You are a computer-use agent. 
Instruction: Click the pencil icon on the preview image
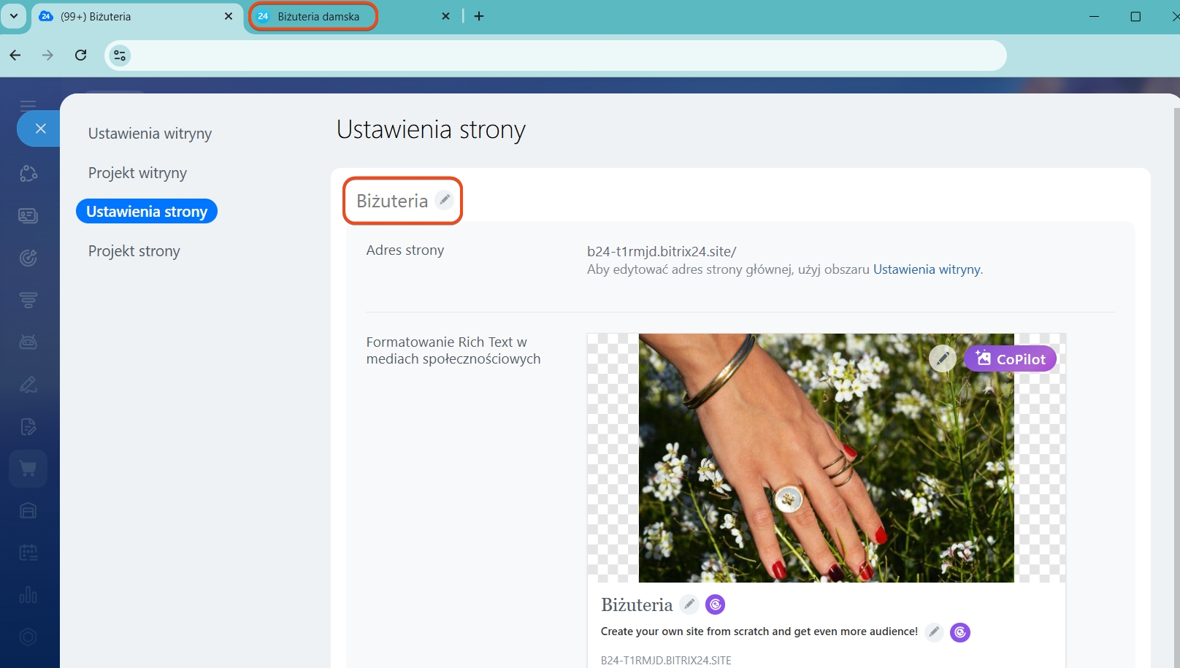(942, 358)
